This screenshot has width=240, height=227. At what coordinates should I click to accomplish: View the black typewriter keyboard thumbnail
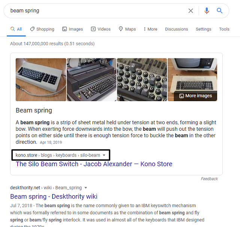pos(91,79)
